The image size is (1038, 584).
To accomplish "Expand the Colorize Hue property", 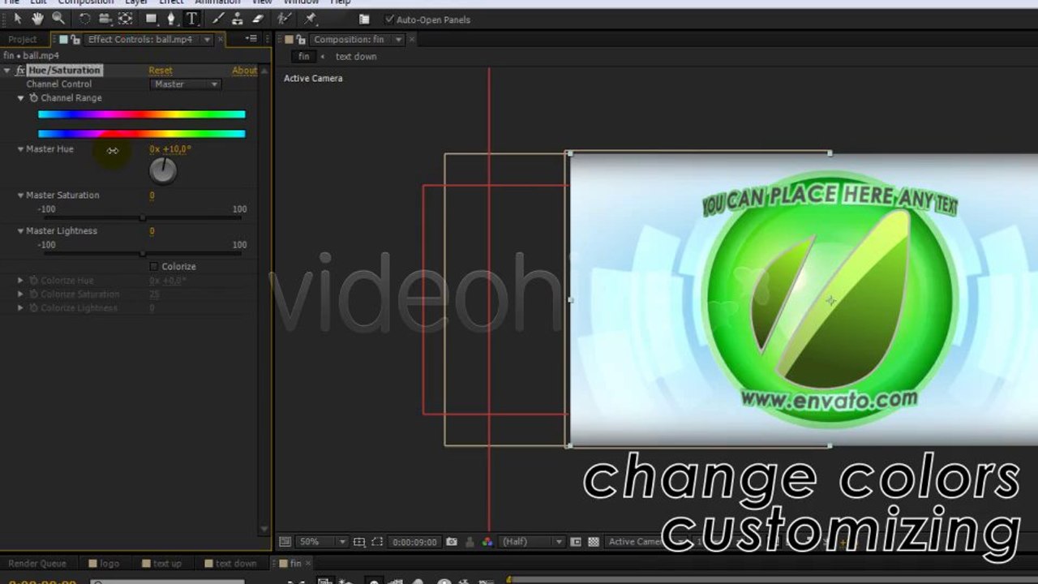I will [21, 281].
